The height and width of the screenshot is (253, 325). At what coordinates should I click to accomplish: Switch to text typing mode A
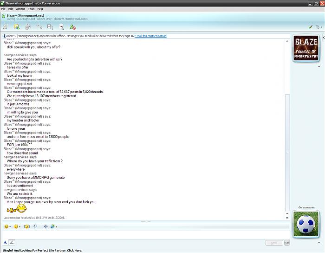coord(5,242)
